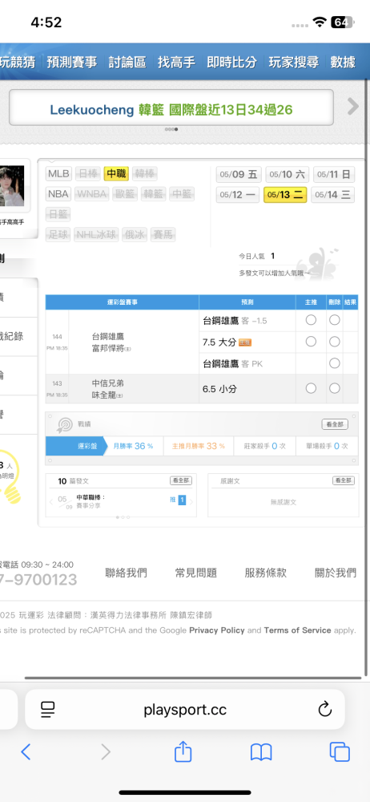Open 即時比分 in top navigation
370x802 pixels.
[x=231, y=63]
